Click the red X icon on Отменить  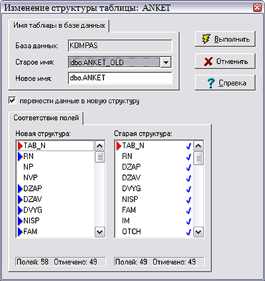[208, 62]
